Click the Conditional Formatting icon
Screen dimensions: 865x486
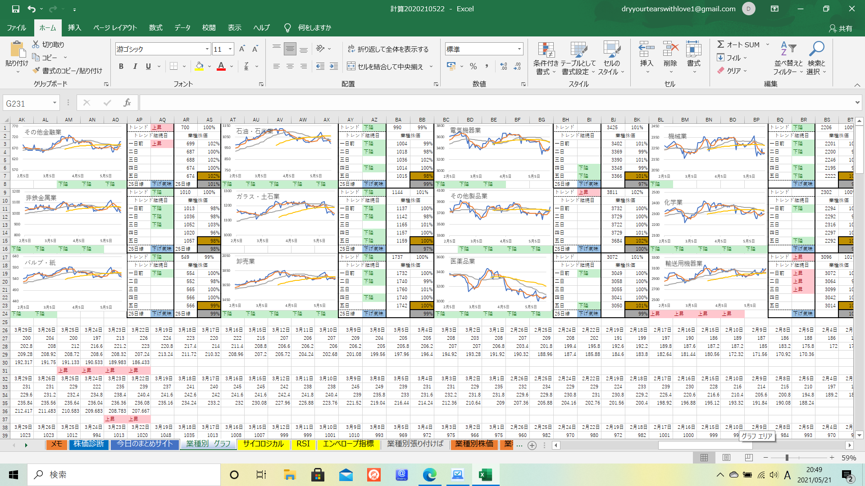point(546,50)
